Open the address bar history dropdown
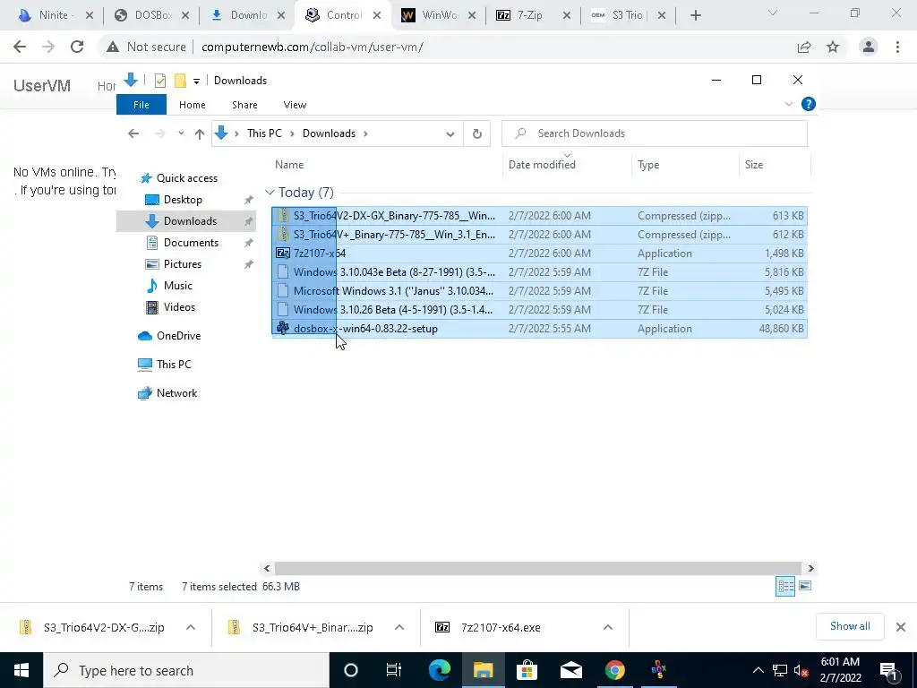The height and width of the screenshot is (688, 917). click(450, 134)
